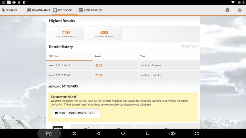Image resolution: width=246 pixels, height=138 pixels.
Task: Click the Best Devices grid icon
Action: pos(81,10)
